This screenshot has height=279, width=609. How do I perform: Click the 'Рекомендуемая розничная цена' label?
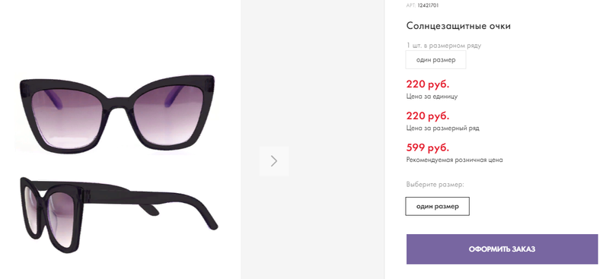click(x=454, y=160)
